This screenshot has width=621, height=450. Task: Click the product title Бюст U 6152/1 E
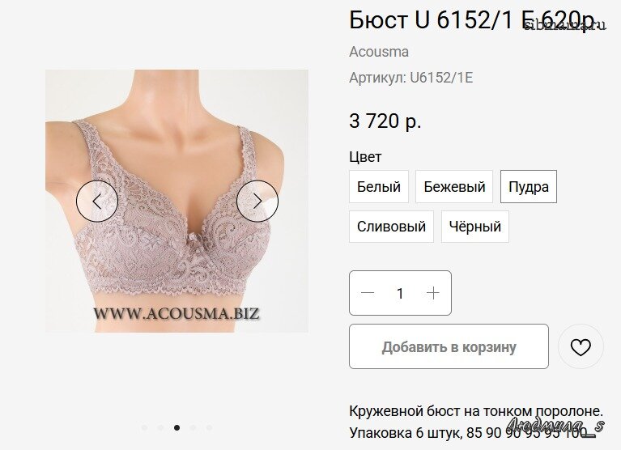pyautogui.click(x=439, y=19)
